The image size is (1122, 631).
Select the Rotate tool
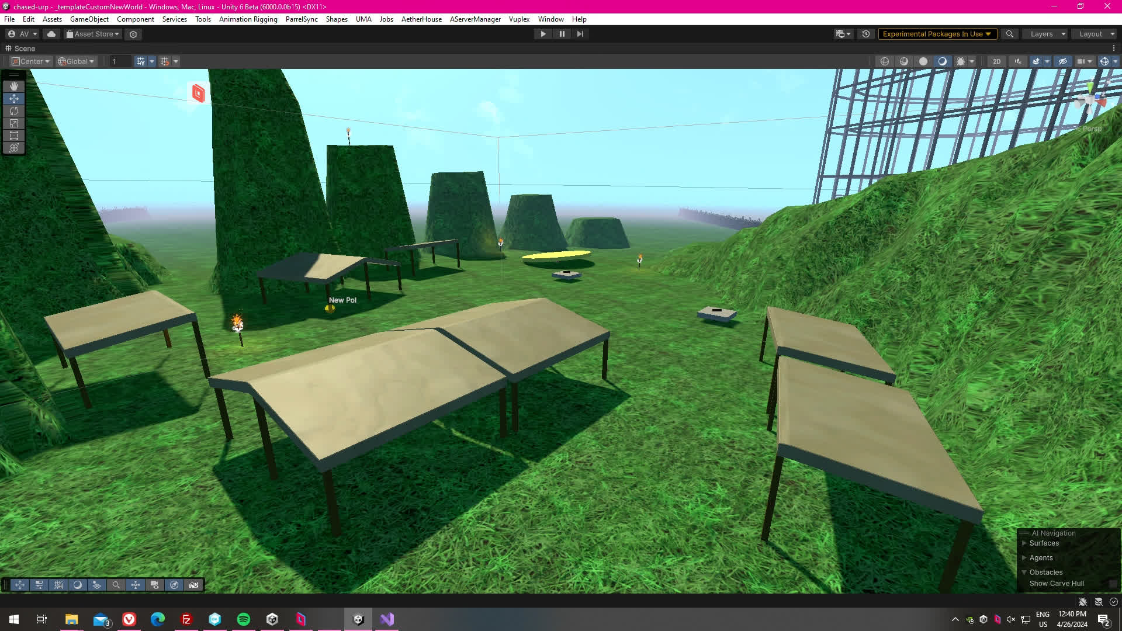14,111
